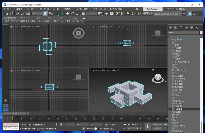Open the project path dropdown
Screen dimensions: 205x133
tap(168, 14)
